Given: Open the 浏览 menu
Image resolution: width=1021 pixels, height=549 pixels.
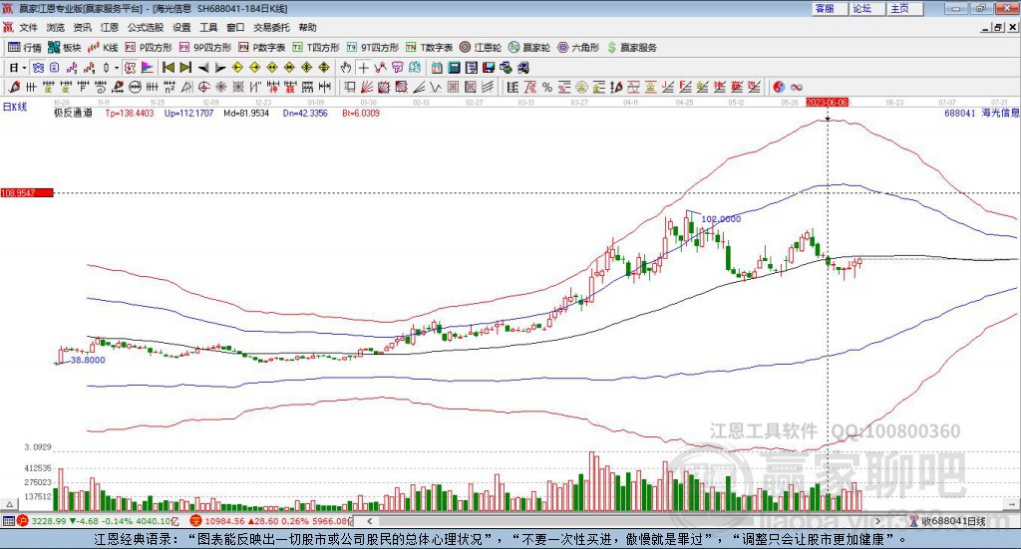Looking at the screenshot, I should (56, 27).
